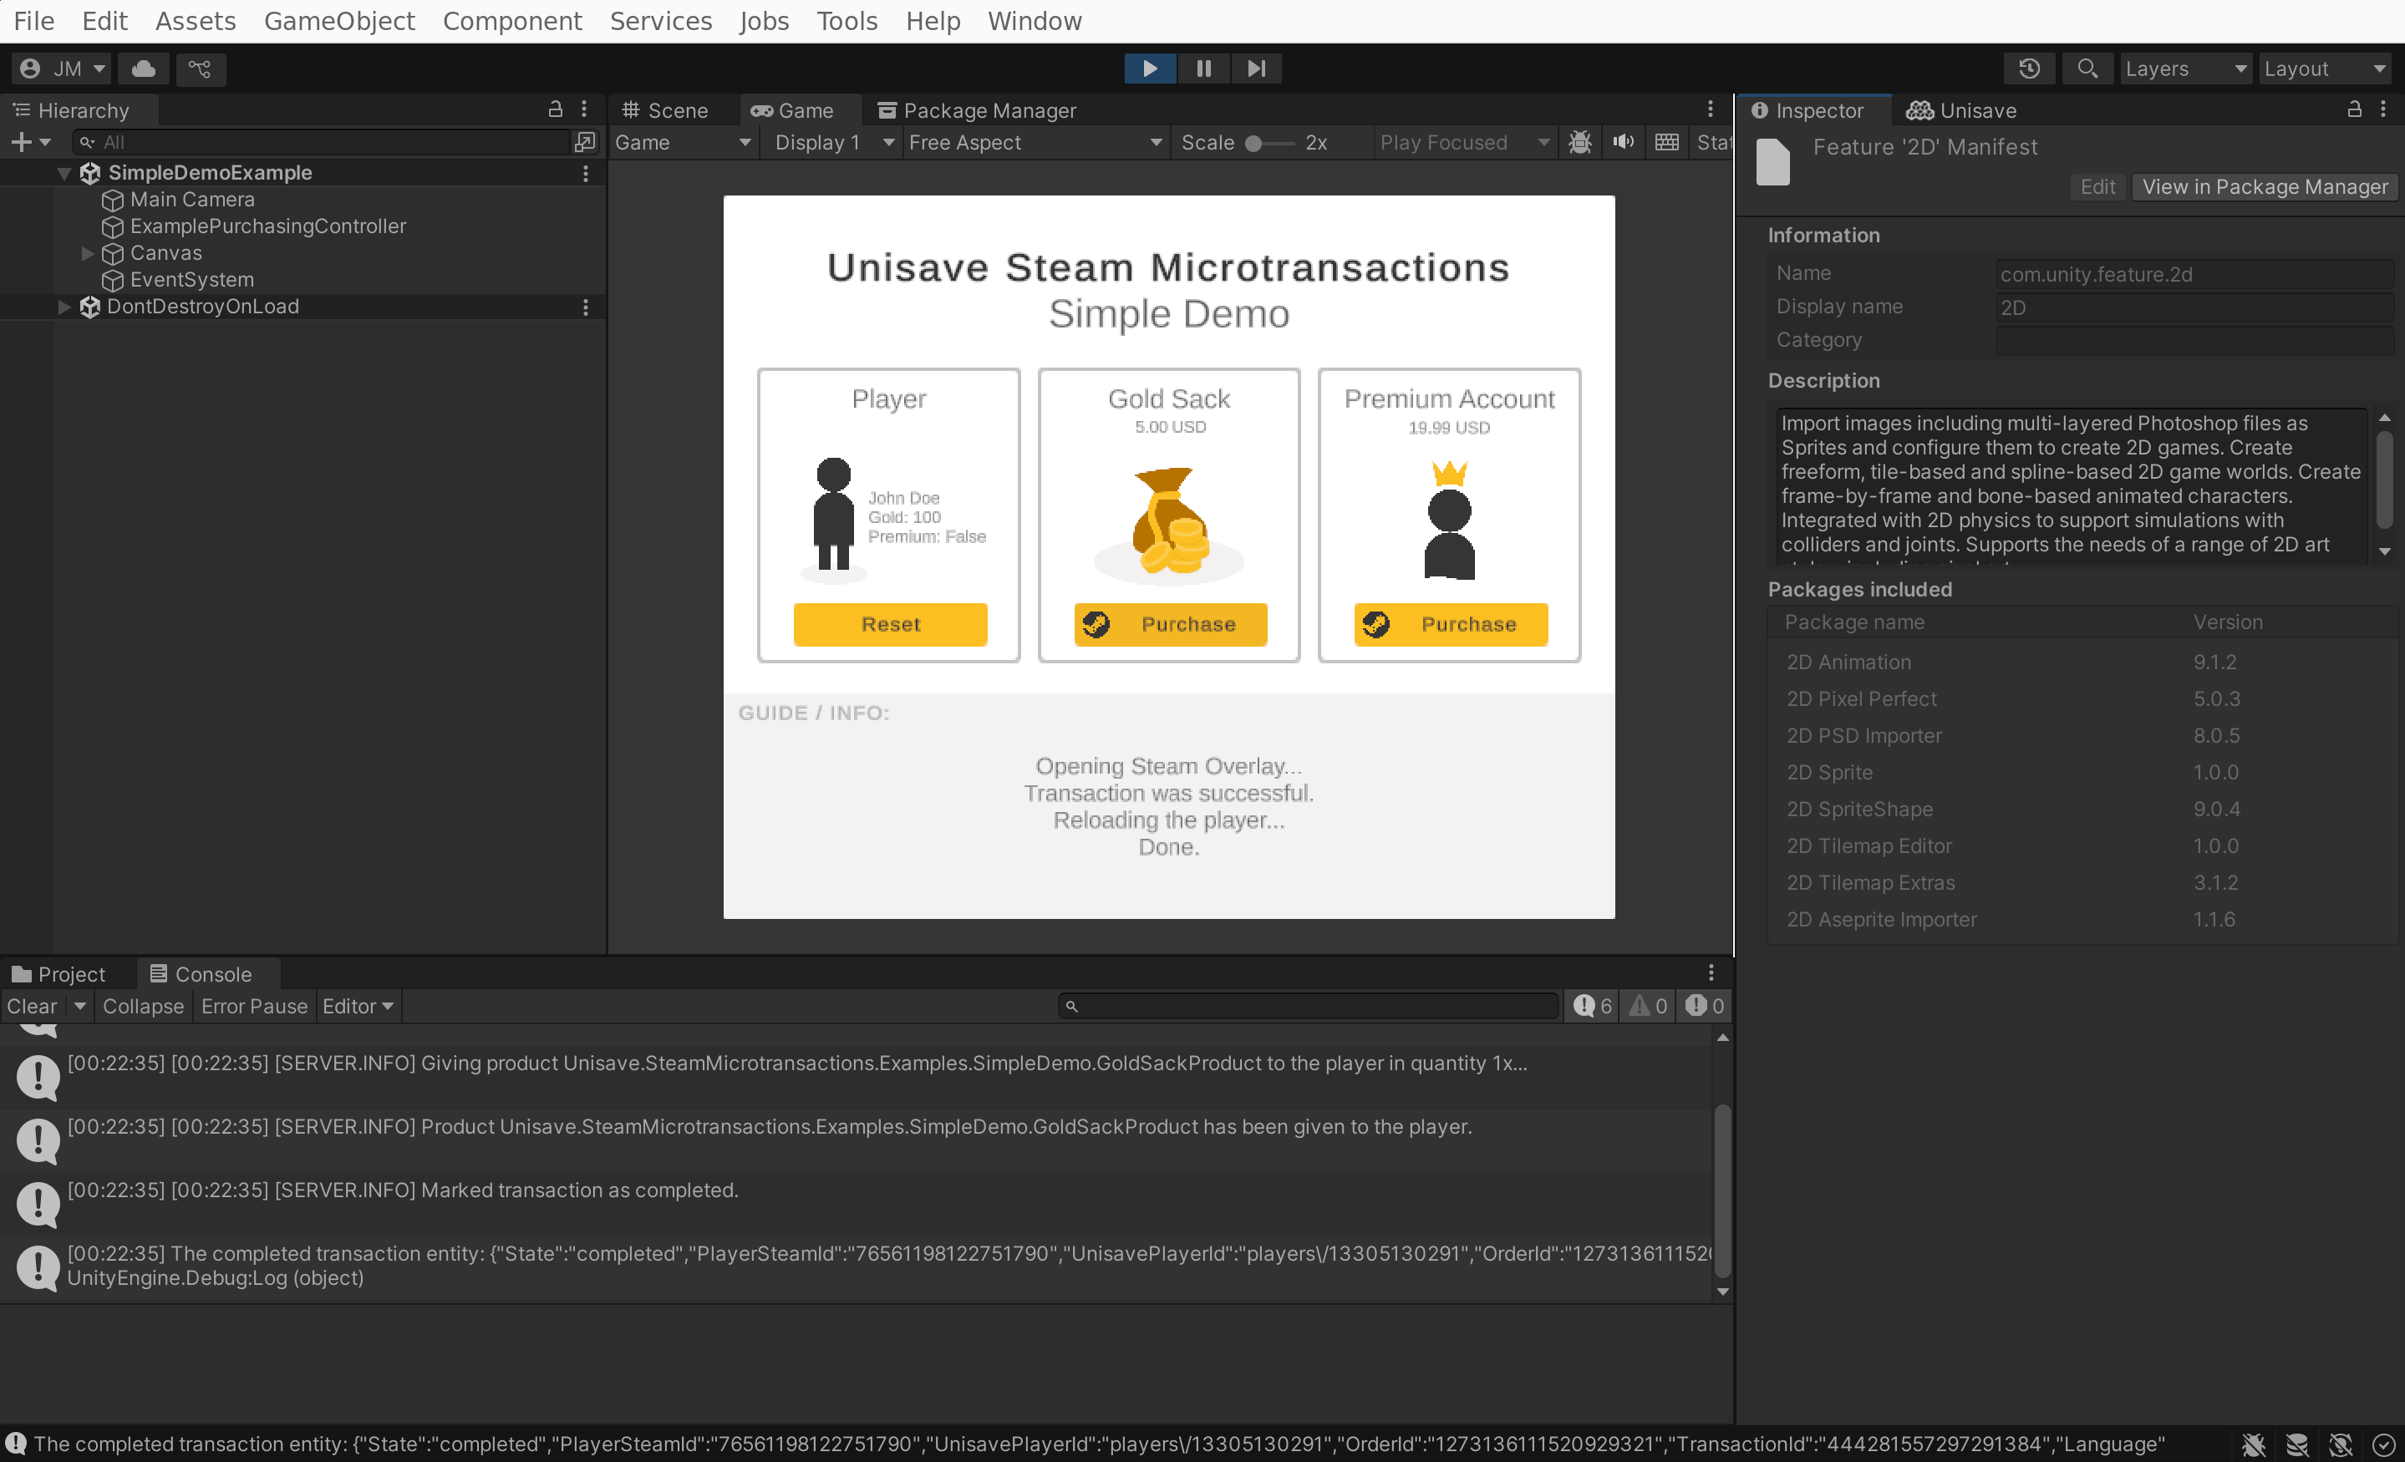Open Game view kebab menu
Image resolution: width=2405 pixels, height=1462 pixels.
click(1710, 109)
